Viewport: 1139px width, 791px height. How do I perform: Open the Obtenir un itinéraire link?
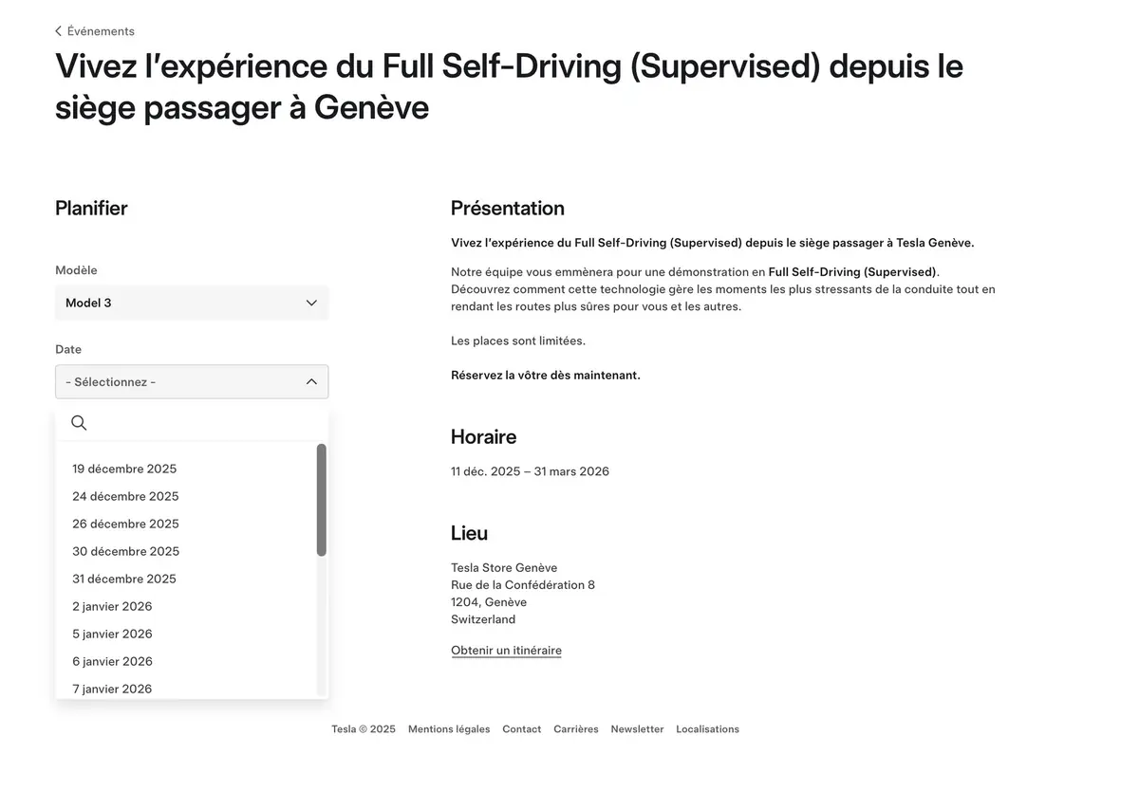point(506,650)
